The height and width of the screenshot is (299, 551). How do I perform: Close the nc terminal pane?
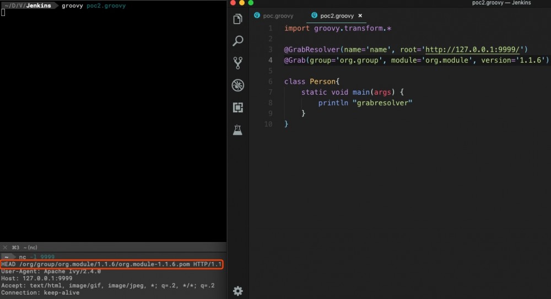(x=5, y=247)
